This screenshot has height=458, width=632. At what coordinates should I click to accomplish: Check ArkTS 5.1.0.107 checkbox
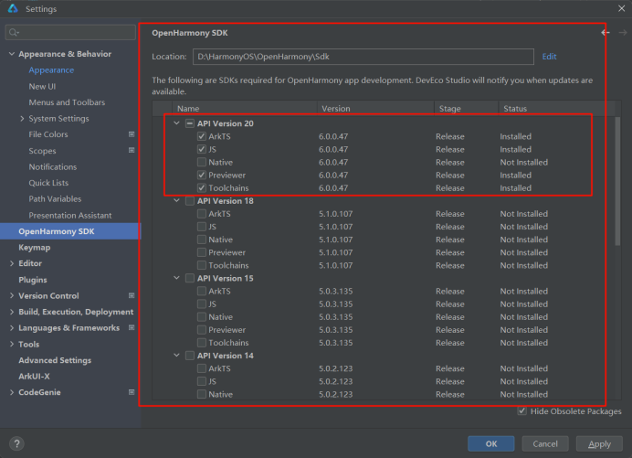point(202,214)
